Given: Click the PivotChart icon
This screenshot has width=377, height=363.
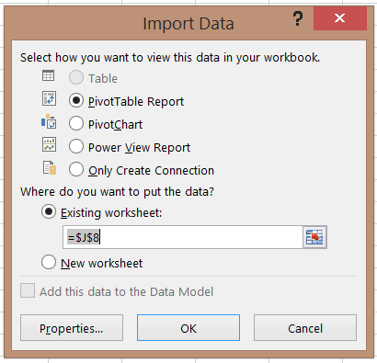Looking at the screenshot, I should (x=49, y=121).
